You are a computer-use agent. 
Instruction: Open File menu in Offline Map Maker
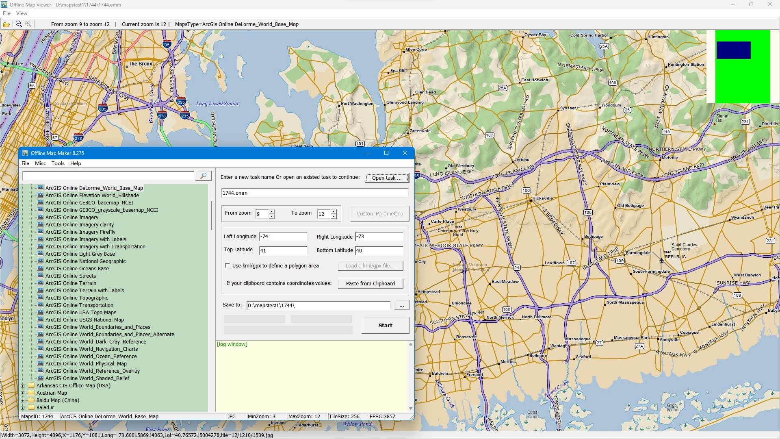click(25, 163)
